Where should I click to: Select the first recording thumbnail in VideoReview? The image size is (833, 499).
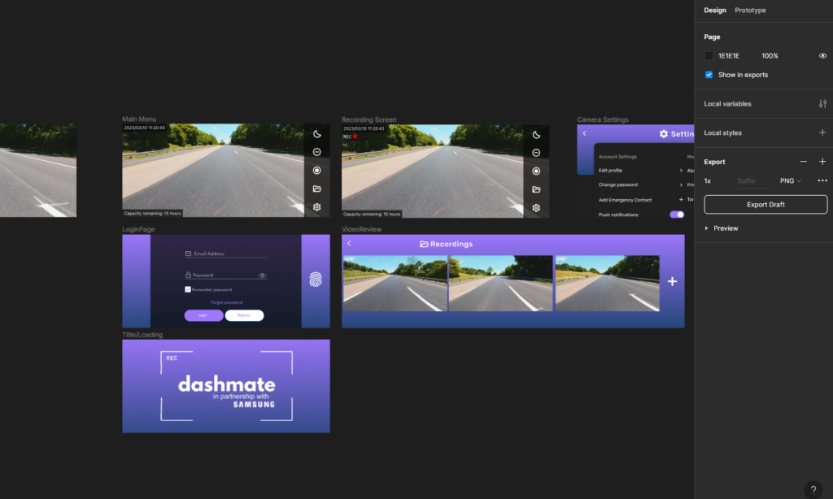395,284
